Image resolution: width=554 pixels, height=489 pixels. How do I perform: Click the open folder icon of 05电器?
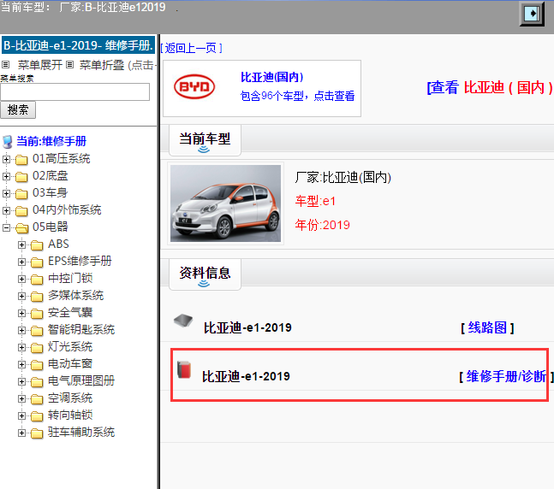click(x=21, y=228)
